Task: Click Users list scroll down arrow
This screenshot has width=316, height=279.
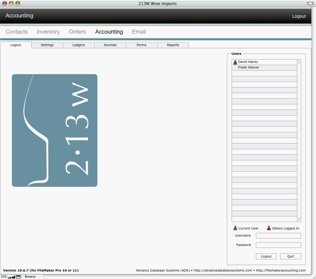Action: click(299, 220)
